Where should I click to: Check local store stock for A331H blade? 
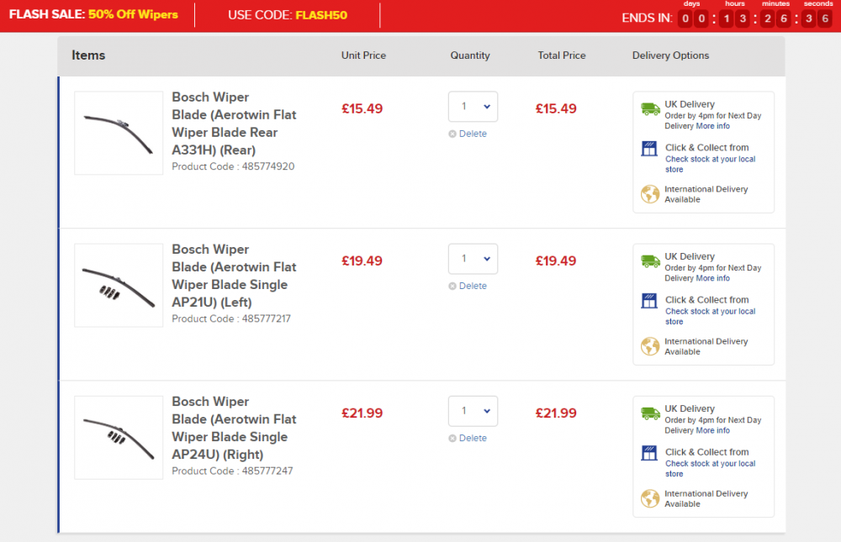[x=710, y=164]
